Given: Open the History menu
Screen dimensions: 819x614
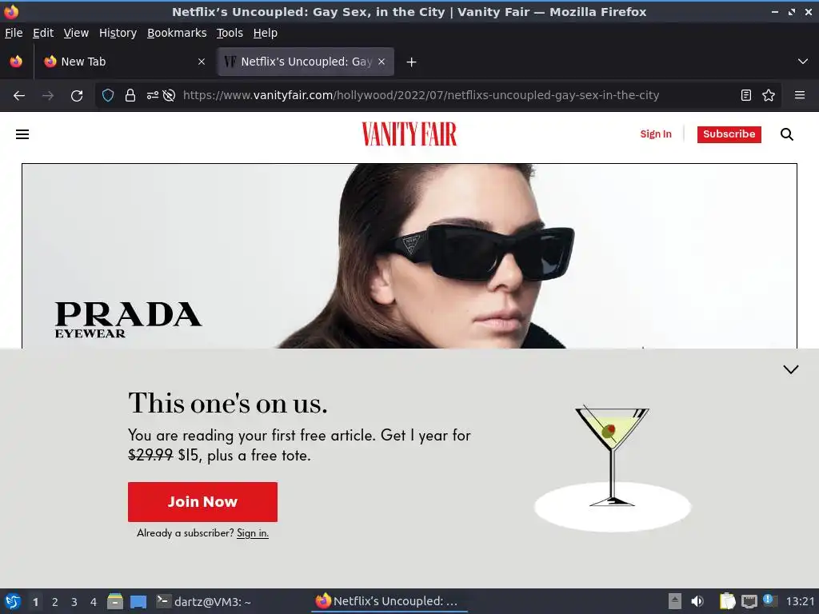Looking at the screenshot, I should 118,33.
